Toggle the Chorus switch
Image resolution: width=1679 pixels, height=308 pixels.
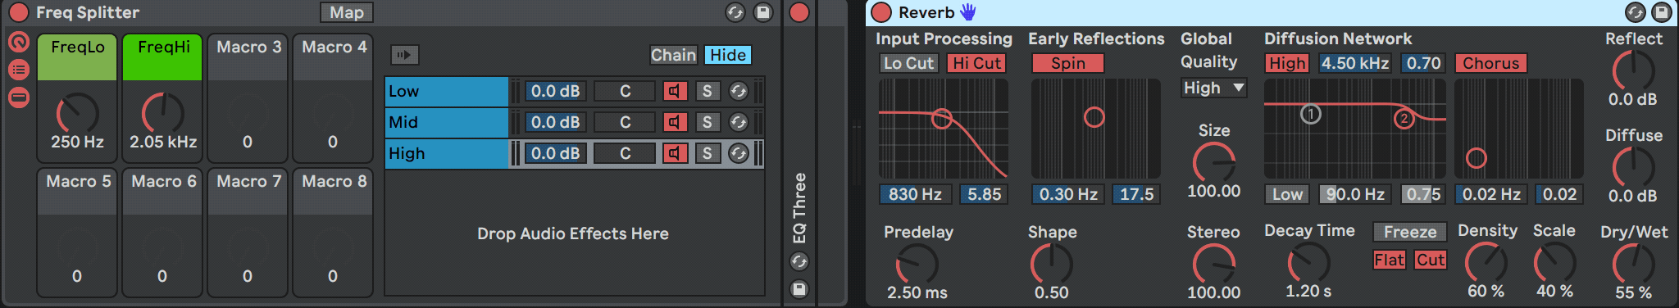pos(1490,63)
